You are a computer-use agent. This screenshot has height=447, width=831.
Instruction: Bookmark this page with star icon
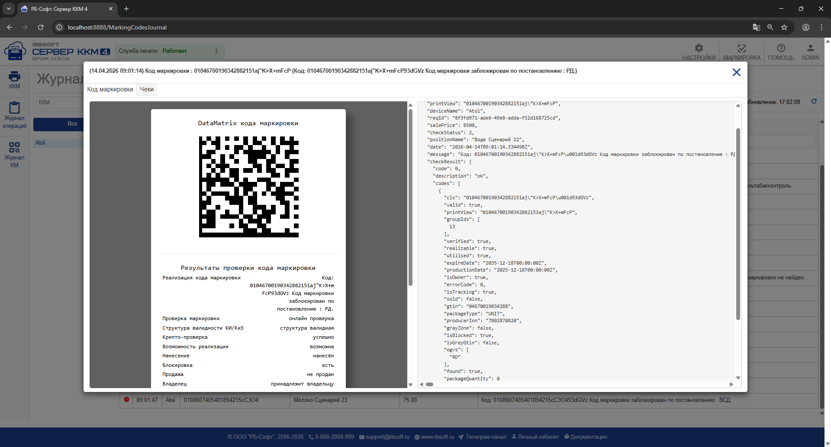pos(784,27)
